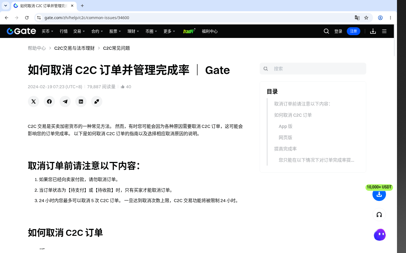406x253 pixels.
Task: Jump to 网页版 section in contents
Action: tap(285, 137)
